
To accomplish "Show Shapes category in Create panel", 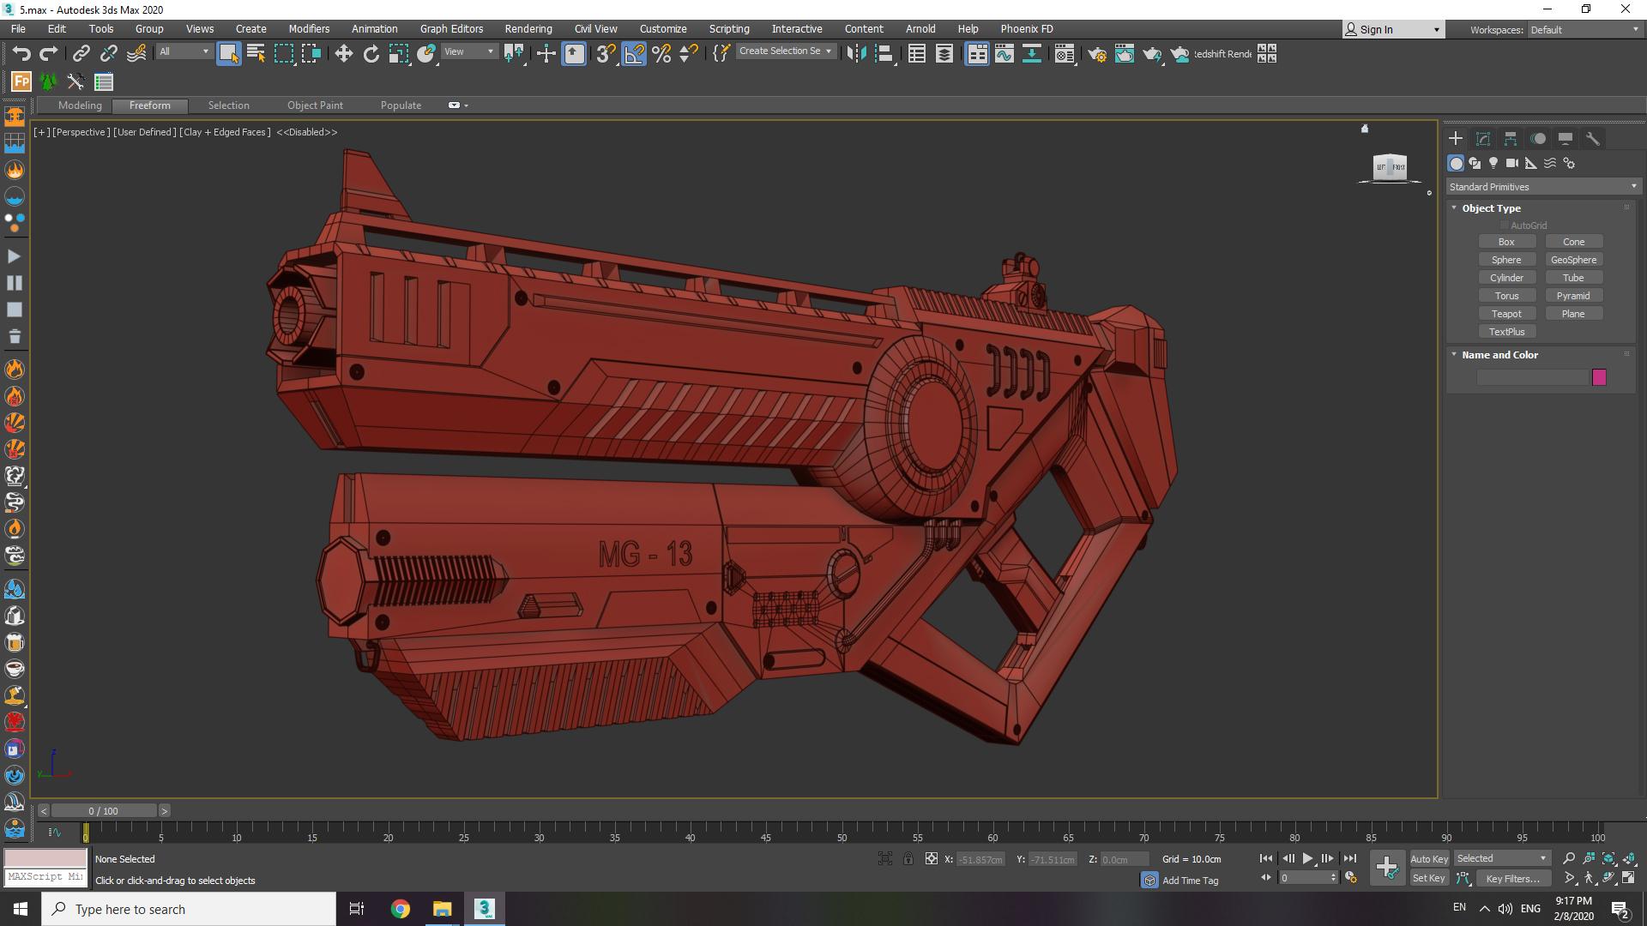I will [x=1475, y=163].
